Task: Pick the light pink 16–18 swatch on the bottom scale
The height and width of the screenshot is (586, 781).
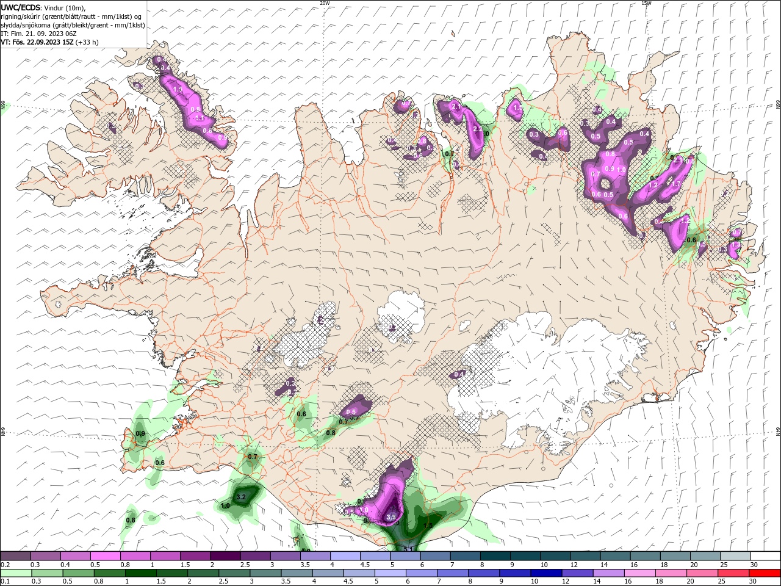Action: [x=640, y=573]
